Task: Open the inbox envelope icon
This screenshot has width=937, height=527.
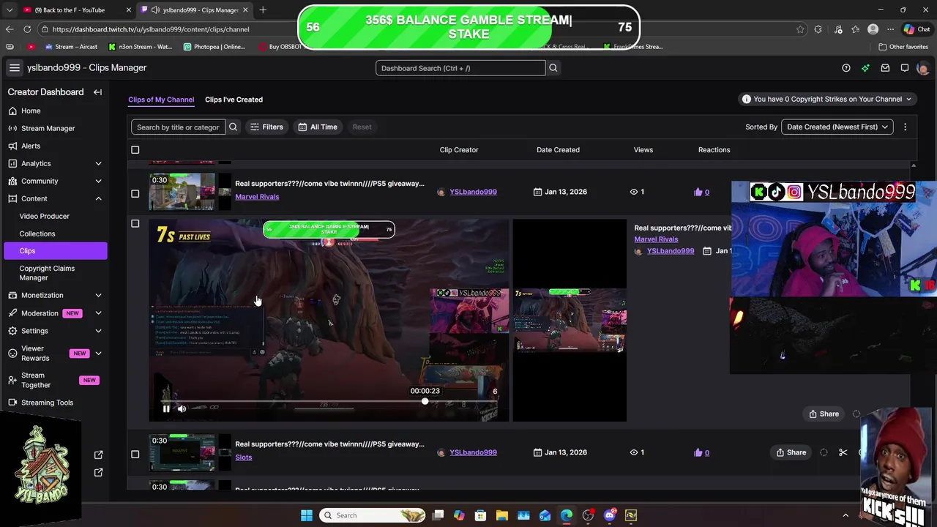Action: 885,68
